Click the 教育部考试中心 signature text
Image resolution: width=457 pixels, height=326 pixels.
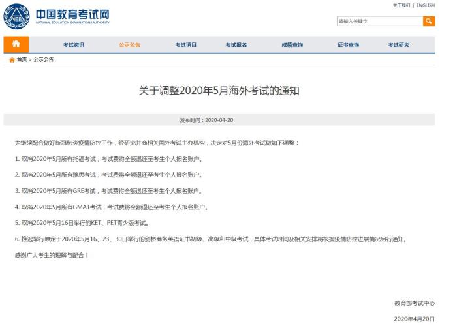point(414,303)
